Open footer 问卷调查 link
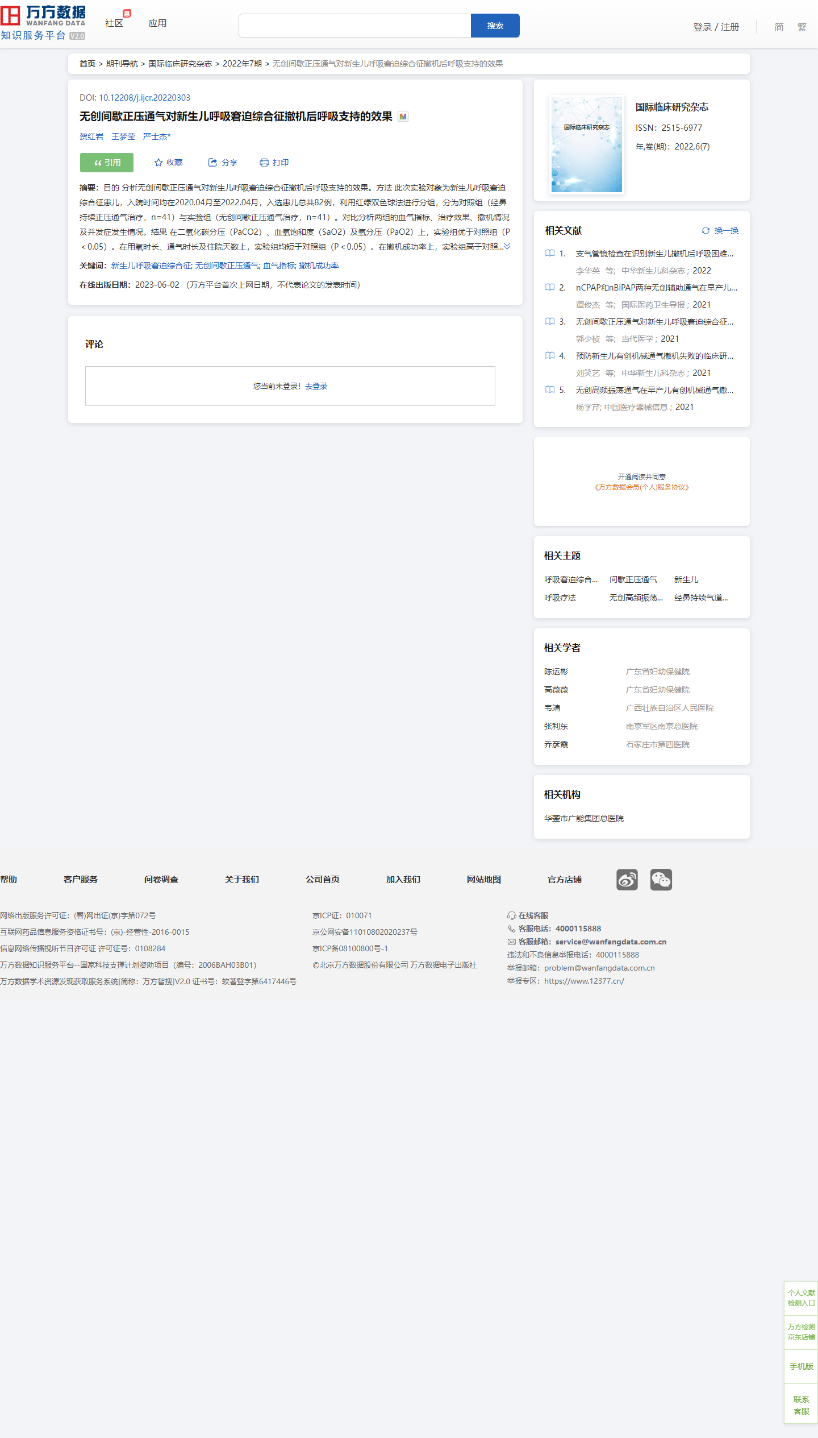Viewport: 818px width, 1438px height. (x=161, y=879)
